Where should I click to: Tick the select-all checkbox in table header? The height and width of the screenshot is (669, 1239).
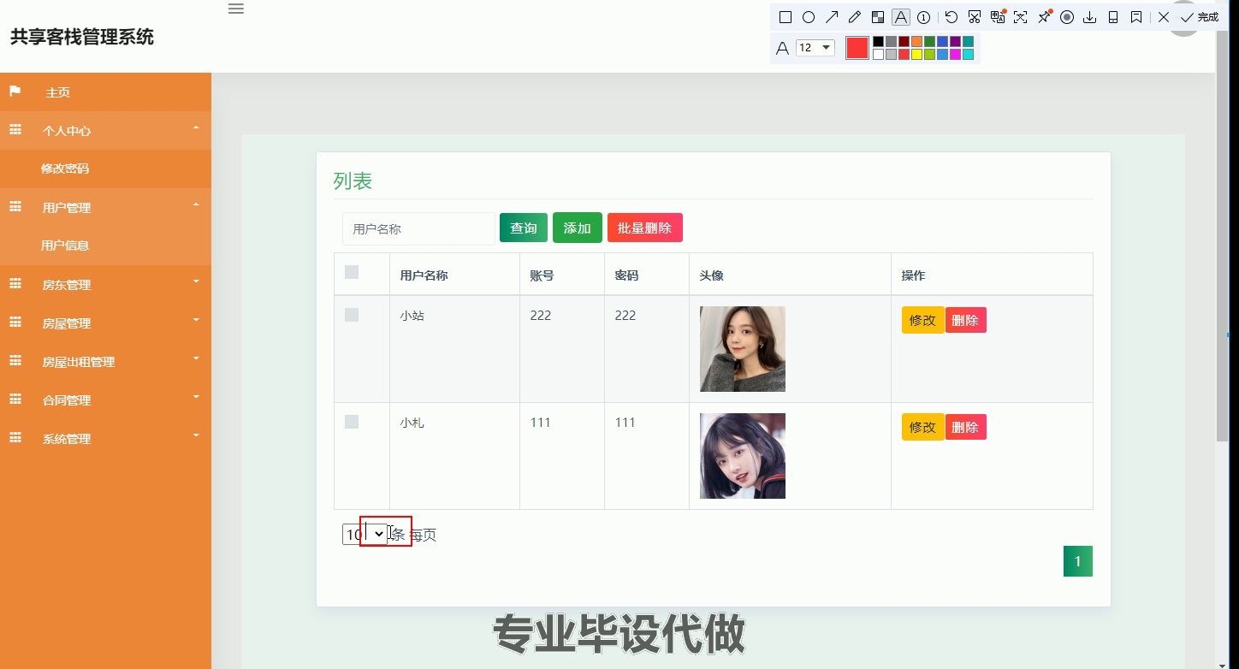click(x=352, y=272)
